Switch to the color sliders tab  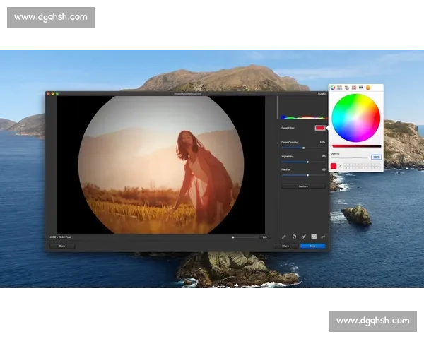click(340, 87)
